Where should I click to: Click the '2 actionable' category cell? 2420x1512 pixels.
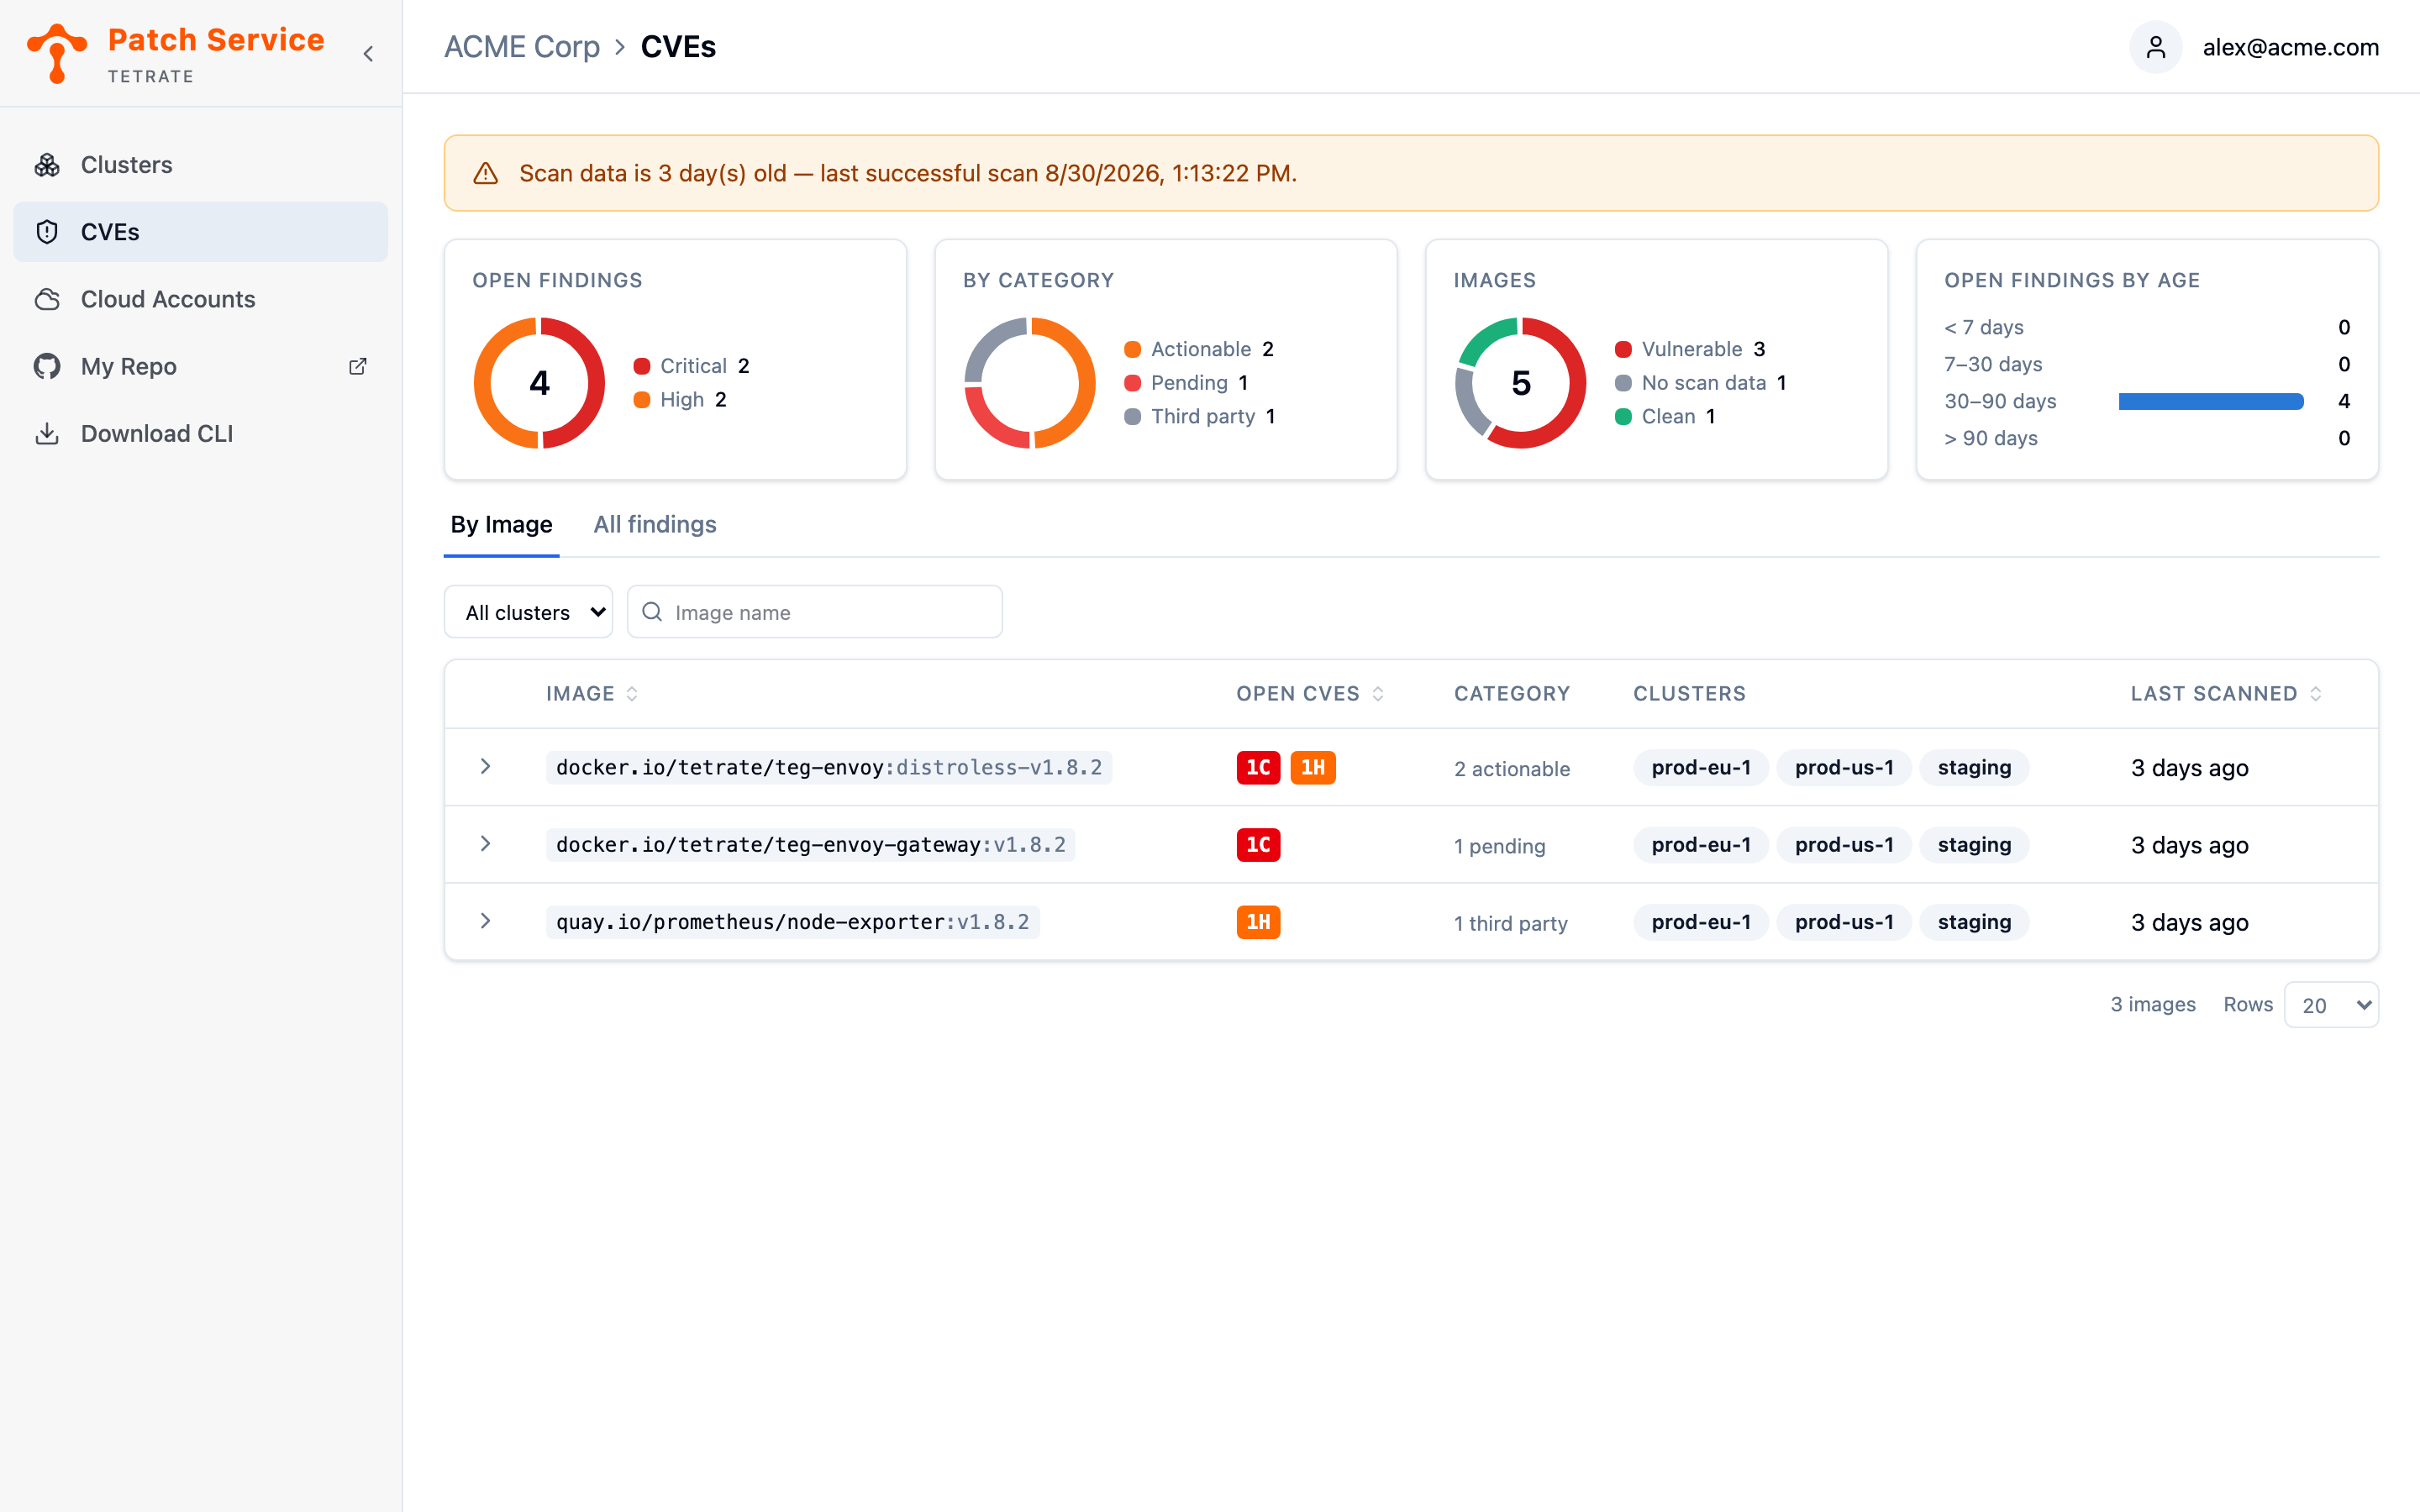[x=1512, y=769]
